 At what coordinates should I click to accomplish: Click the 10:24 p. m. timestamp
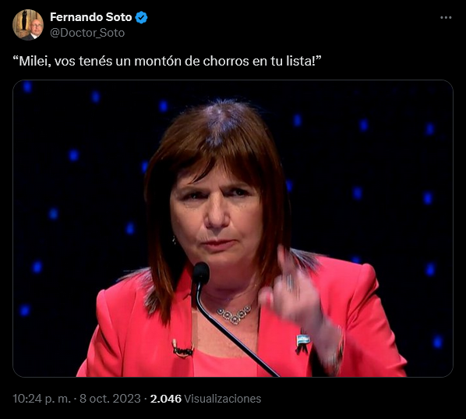pyautogui.click(x=42, y=399)
